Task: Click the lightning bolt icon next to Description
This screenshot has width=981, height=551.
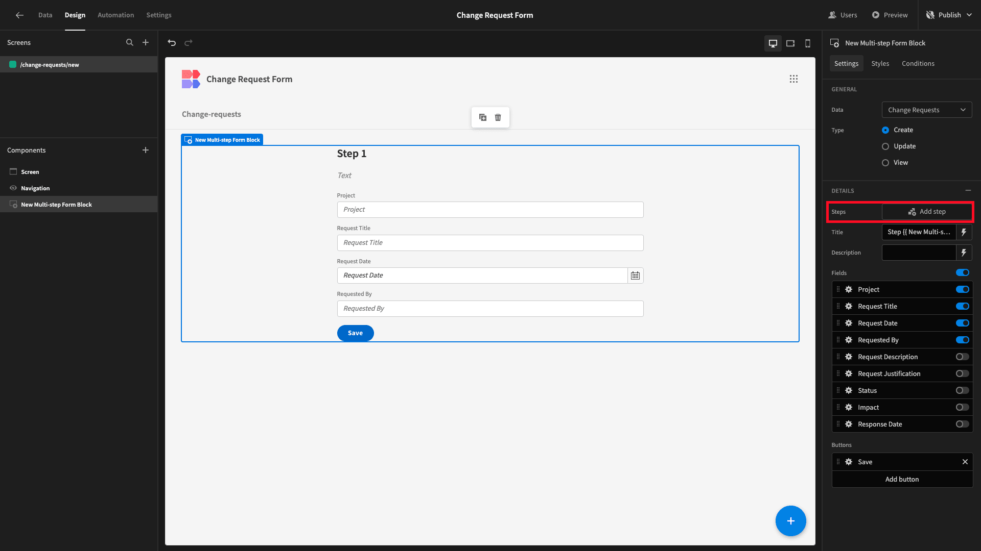Action: [965, 253]
